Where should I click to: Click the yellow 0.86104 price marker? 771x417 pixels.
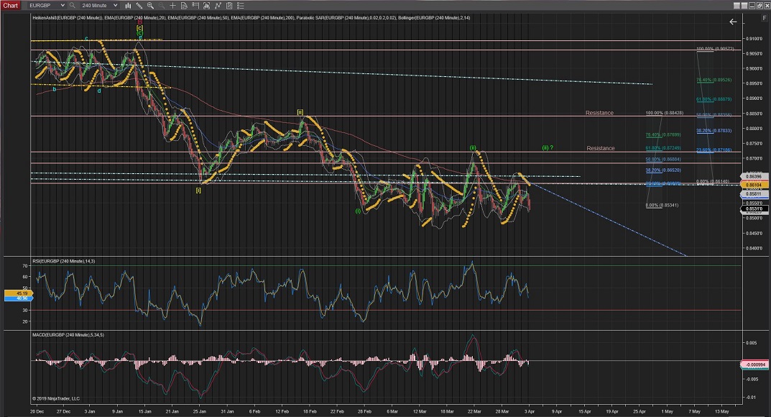[754, 185]
